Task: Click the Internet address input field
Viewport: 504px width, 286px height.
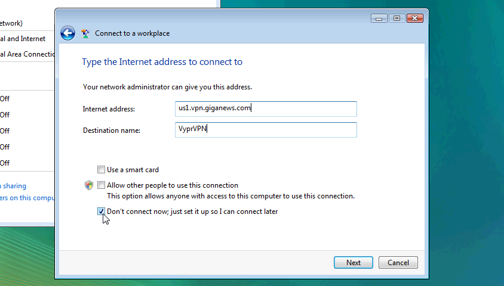Action: tap(266, 109)
